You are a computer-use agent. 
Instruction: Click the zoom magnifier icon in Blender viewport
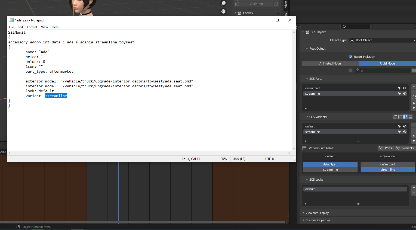(223, 3)
